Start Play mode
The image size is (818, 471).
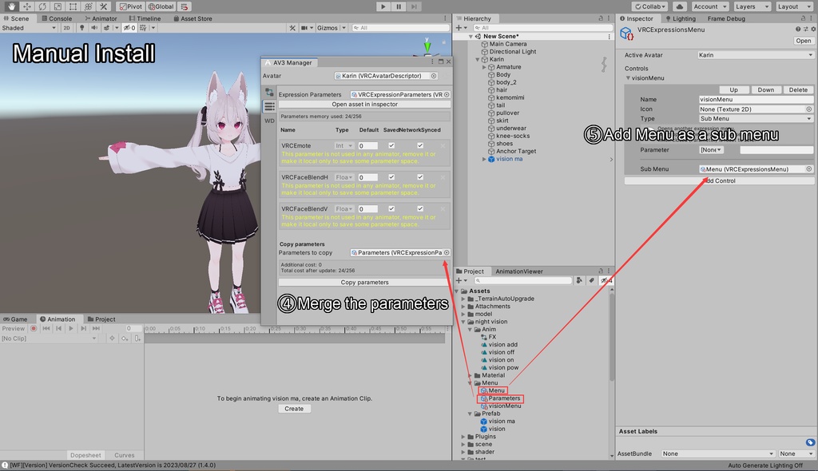(383, 6)
